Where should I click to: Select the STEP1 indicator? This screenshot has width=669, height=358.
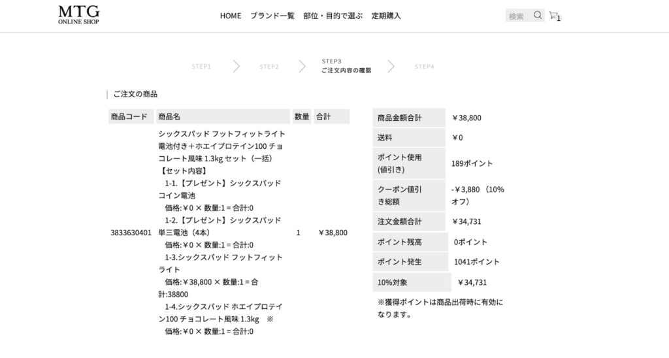pyautogui.click(x=201, y=67)
